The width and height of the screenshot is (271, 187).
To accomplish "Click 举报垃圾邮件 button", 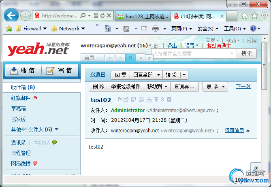I will [126, 86].
